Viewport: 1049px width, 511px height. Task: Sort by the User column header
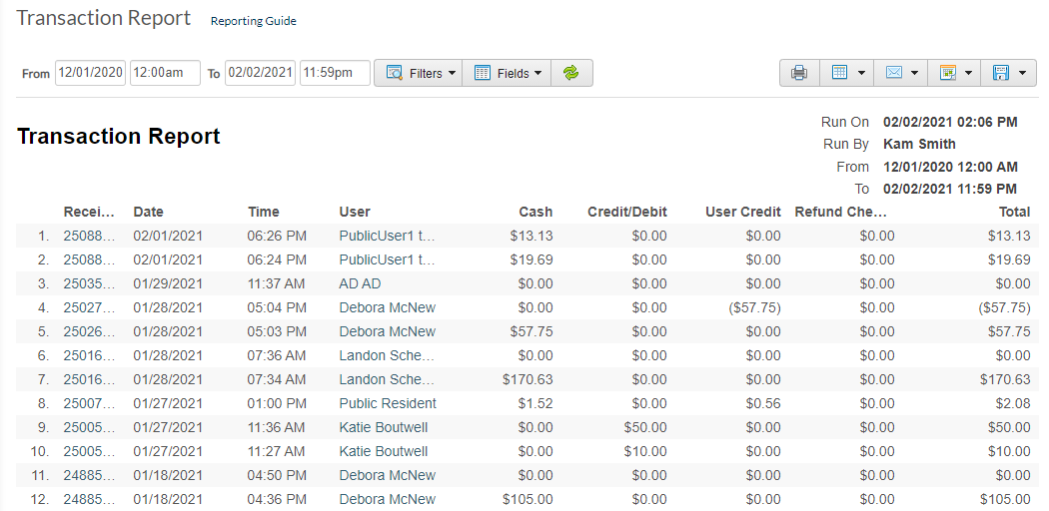355,212
